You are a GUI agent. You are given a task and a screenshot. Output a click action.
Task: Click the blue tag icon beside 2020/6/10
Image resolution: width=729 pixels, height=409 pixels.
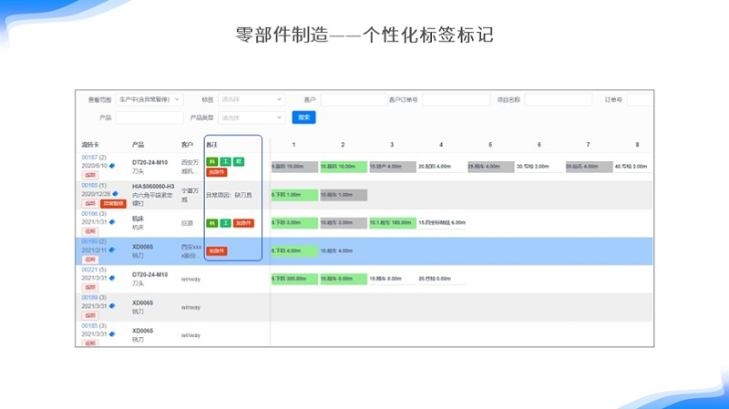coord(113,166)
